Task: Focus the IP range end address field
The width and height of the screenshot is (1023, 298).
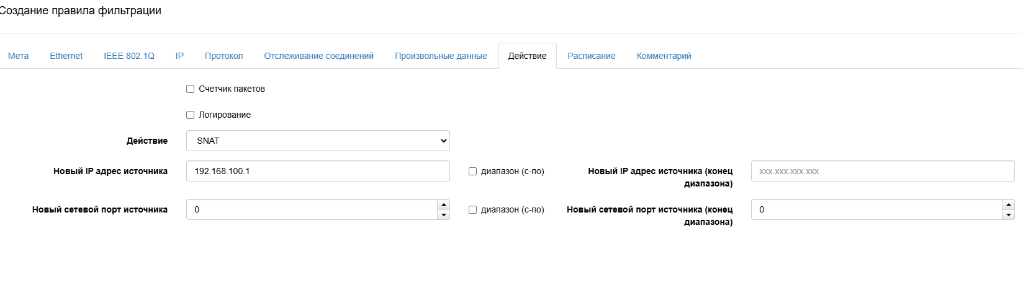Action: [x=882, y=172]
